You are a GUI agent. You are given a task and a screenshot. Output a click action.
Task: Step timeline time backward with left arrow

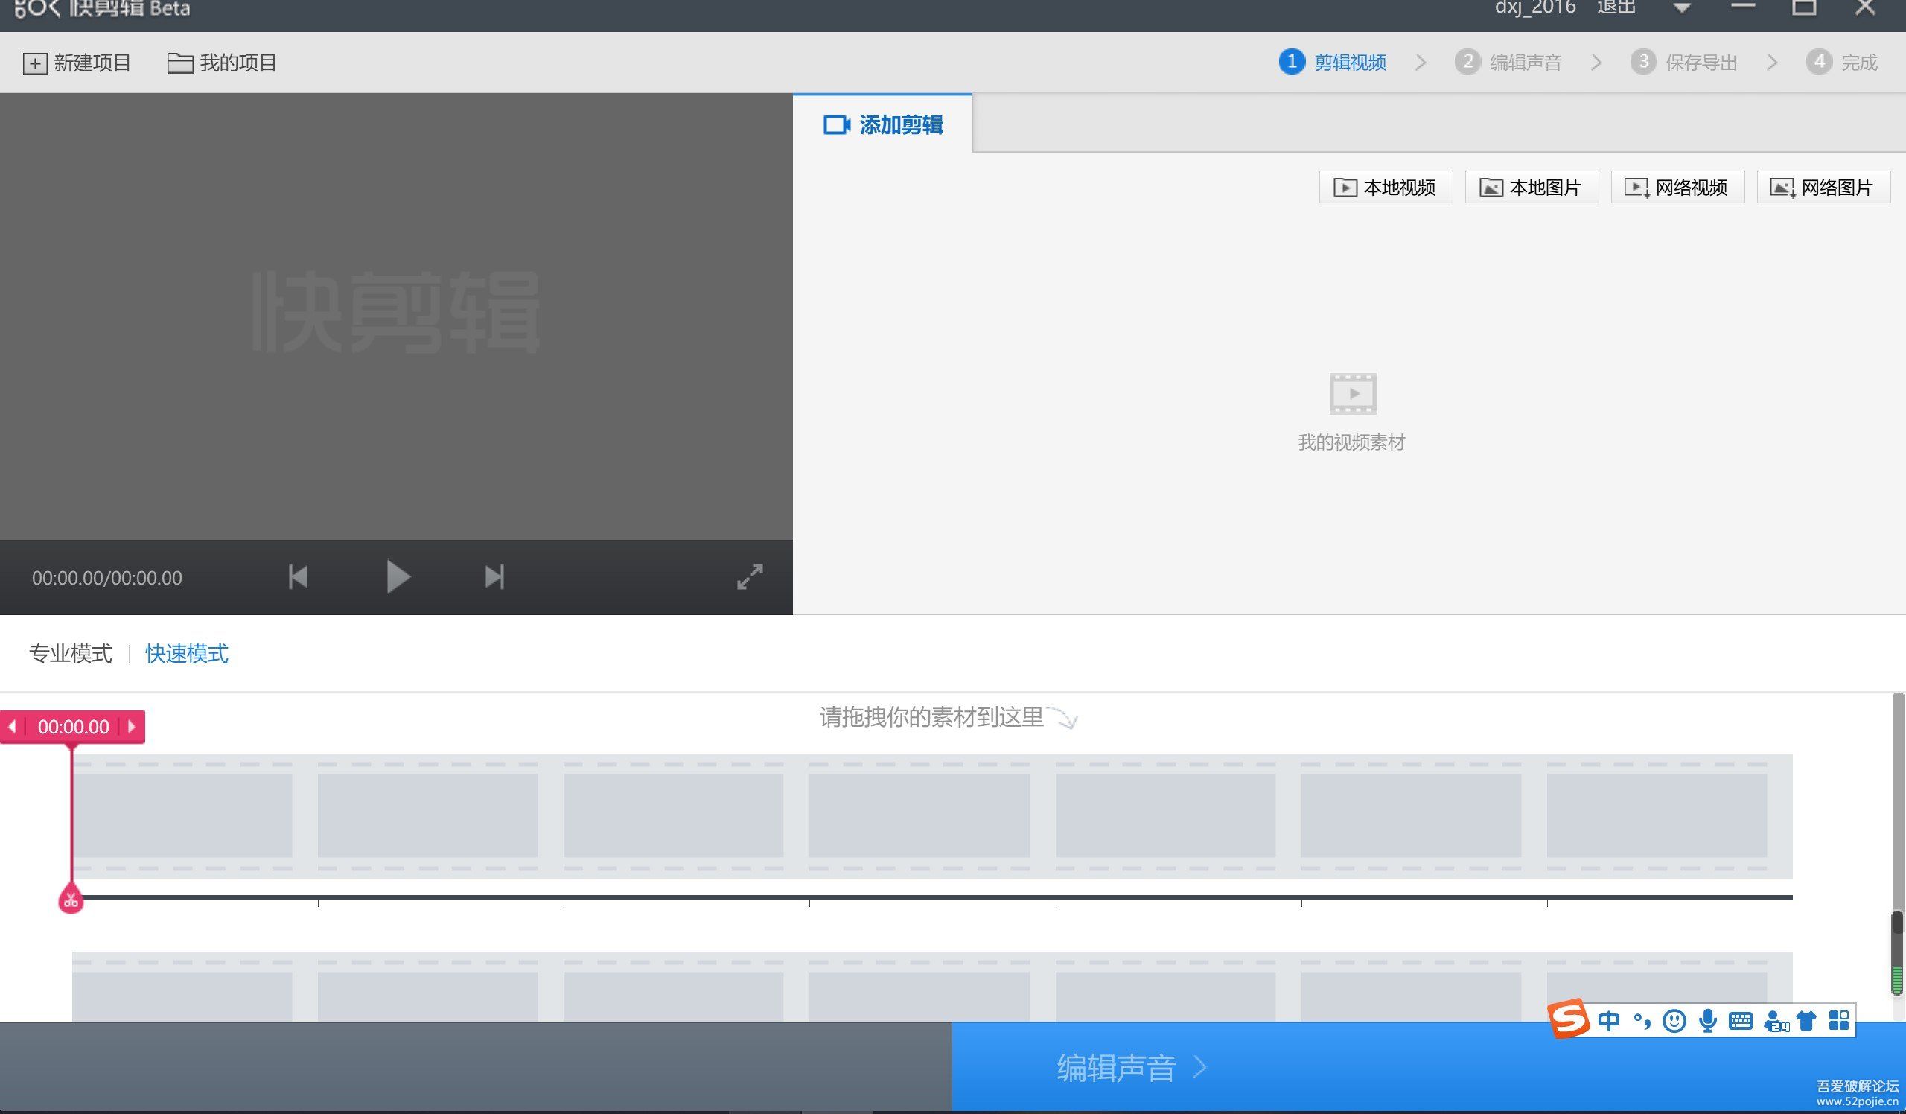pos(12,727)
